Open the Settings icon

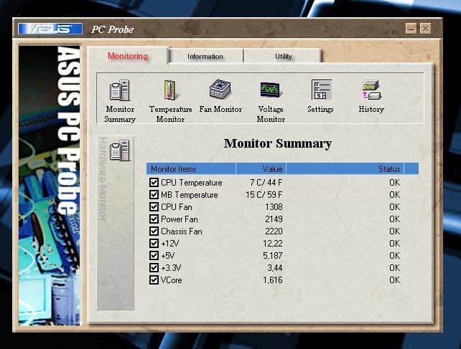tap(322, 90)
